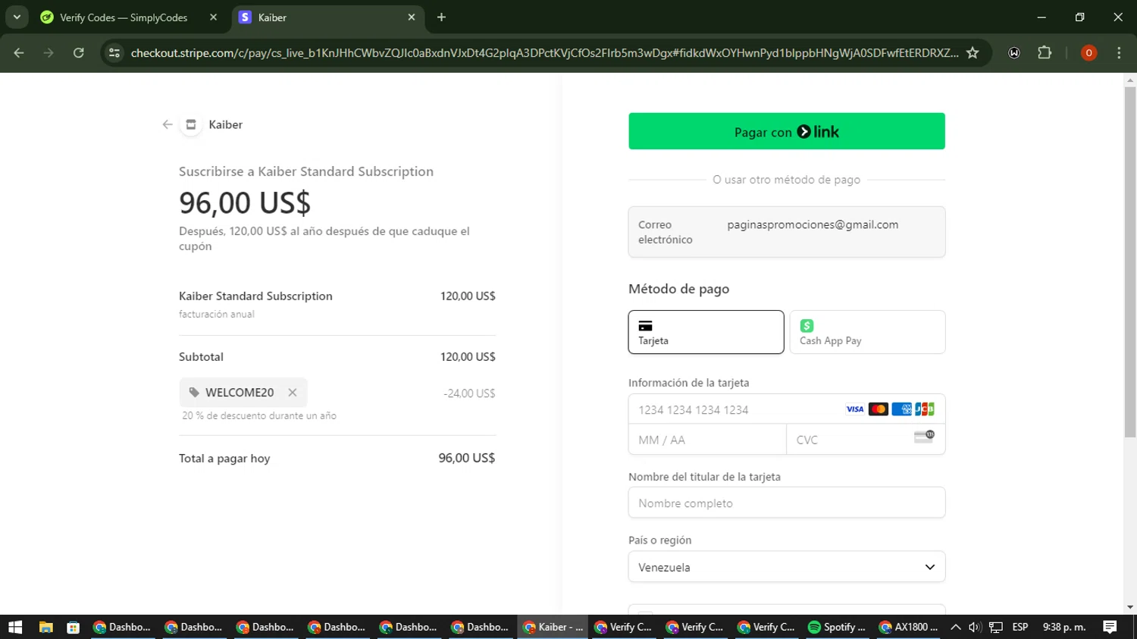Click the Visa card logo

855,409
